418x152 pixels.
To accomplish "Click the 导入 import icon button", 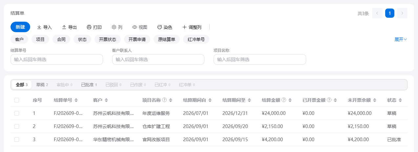I will [x=44, y=27].
